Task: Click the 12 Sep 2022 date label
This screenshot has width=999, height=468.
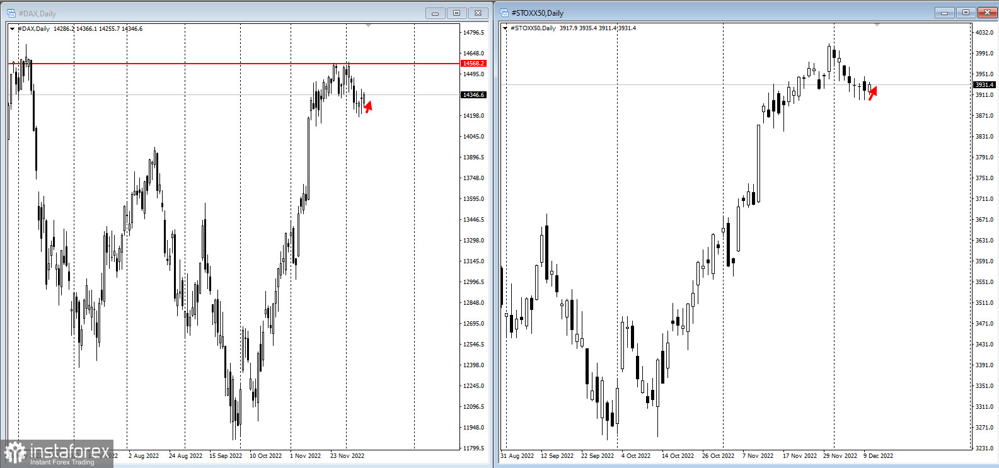Action: 557,456
